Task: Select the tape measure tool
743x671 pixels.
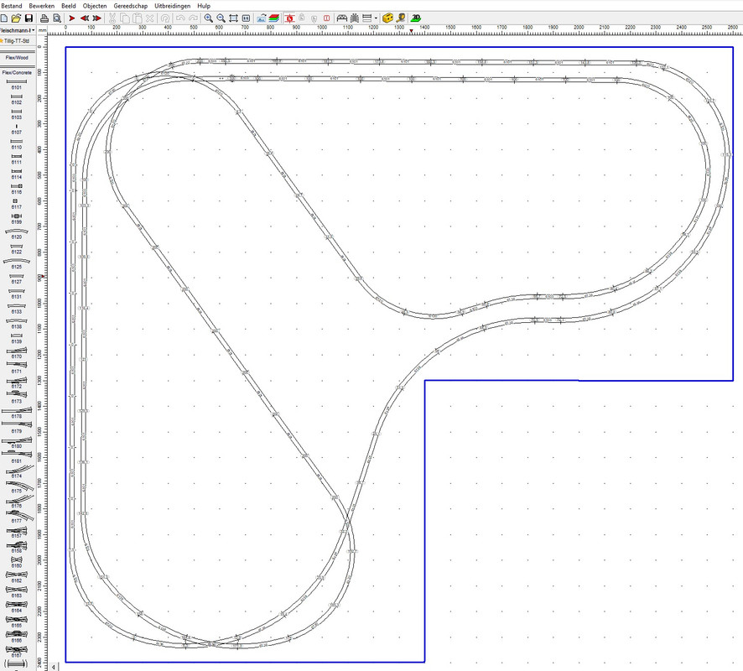Action: click(x=400, y=18)
